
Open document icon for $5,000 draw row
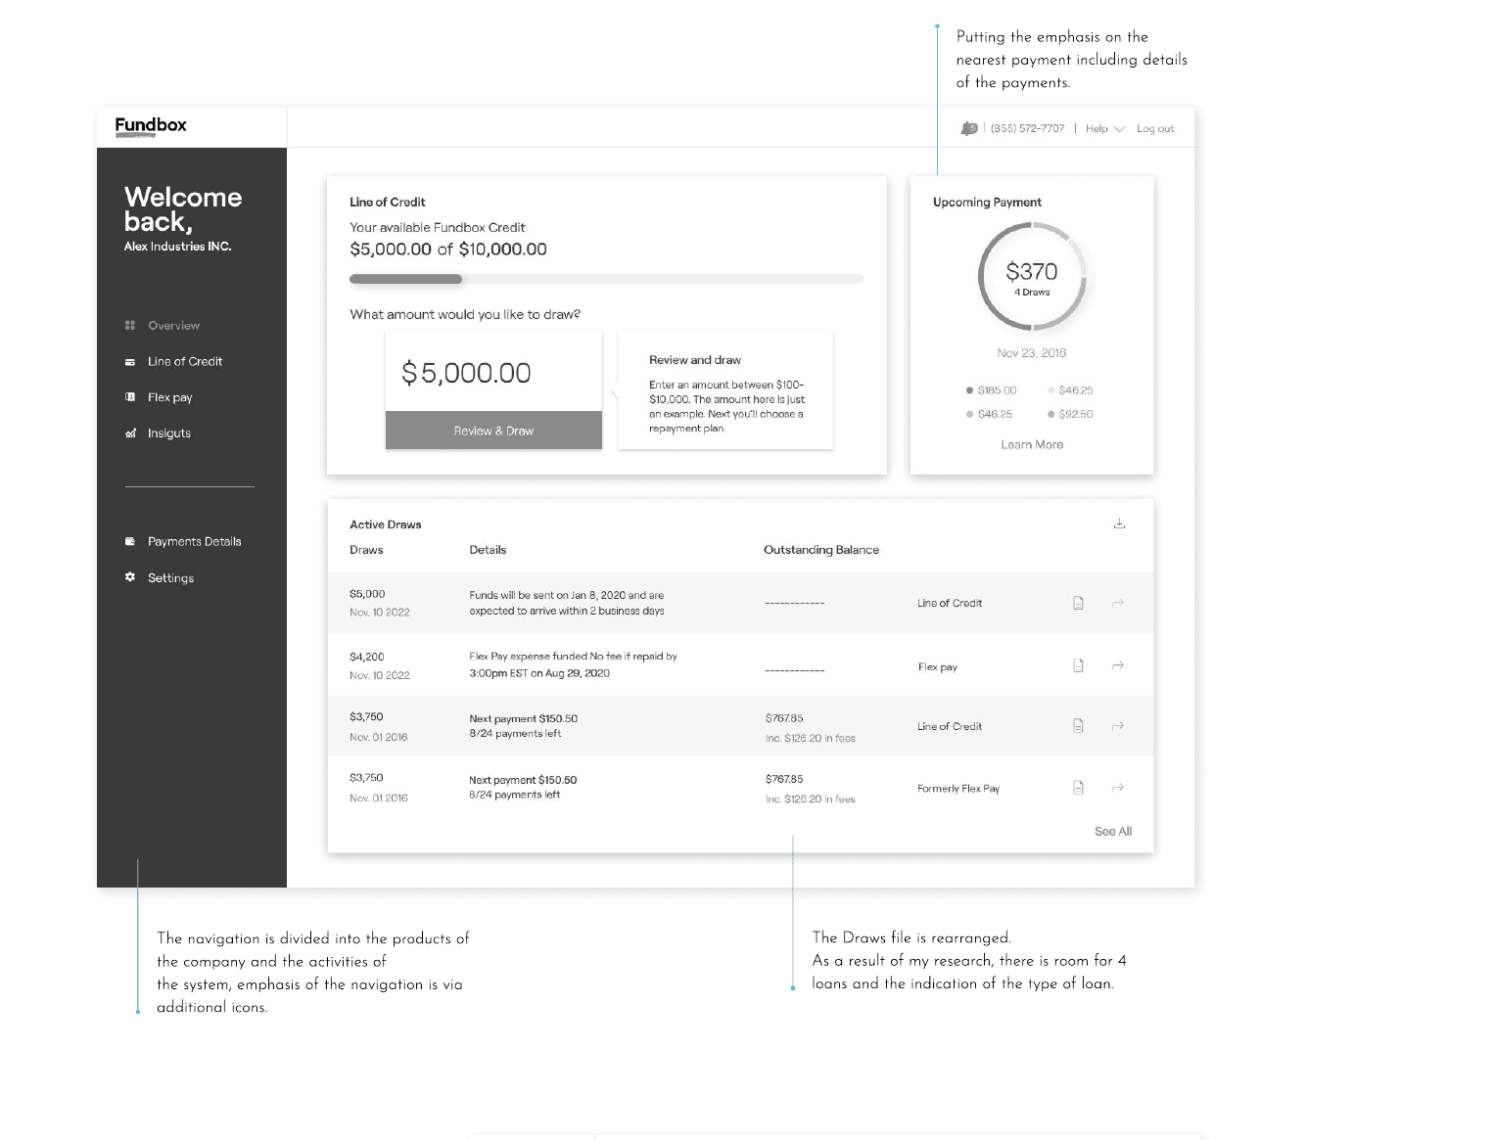click(x=1078, y=603)
